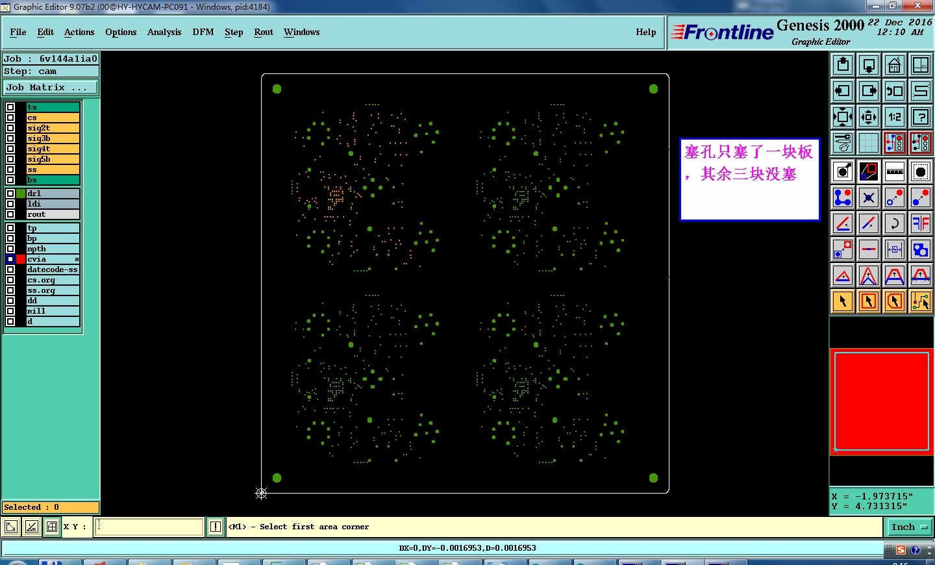Image resolution: width=935 pixels, height=565 pixels.
Task: Open the Edit menu
Action: [45, 32]
